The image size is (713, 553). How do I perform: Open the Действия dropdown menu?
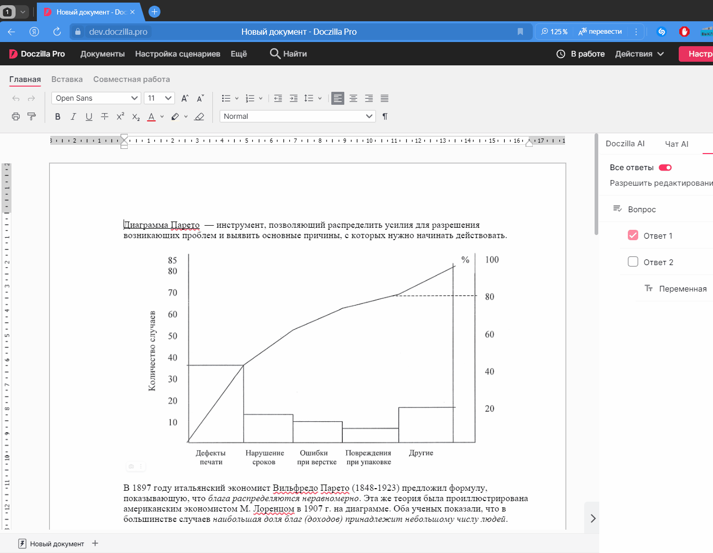(639, 54)
